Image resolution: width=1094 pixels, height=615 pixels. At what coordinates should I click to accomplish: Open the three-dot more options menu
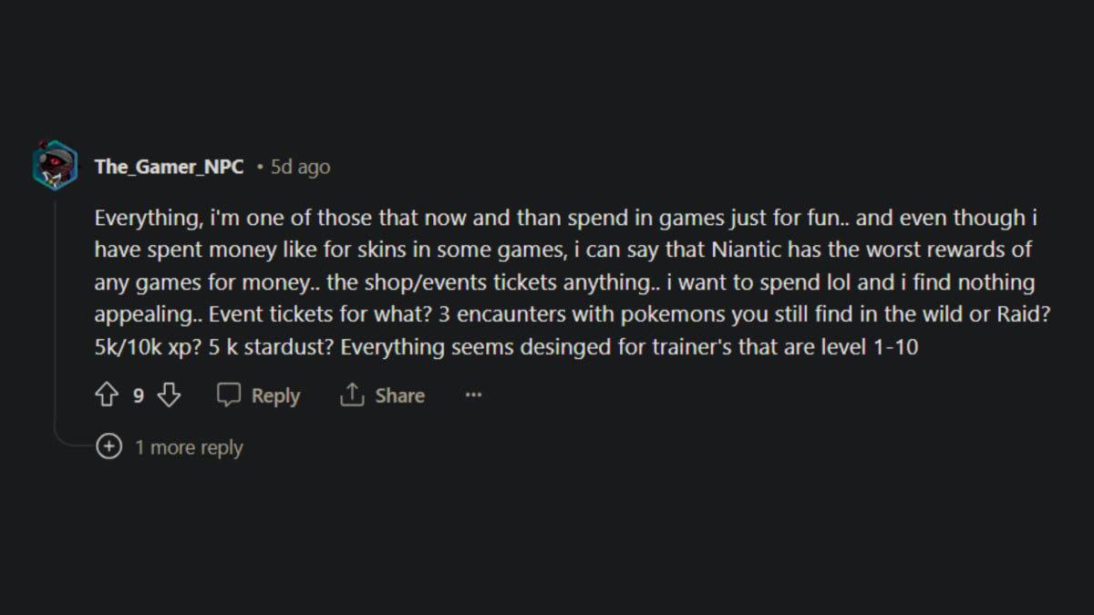[473, 395]
